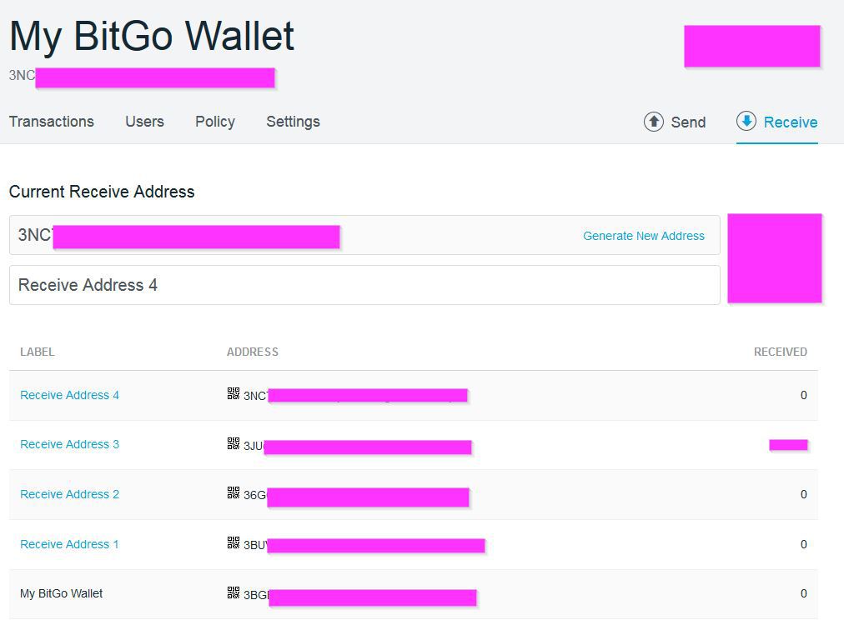
Task: Click the received value for Receive Address 1
Action: (x=804, y=544)
